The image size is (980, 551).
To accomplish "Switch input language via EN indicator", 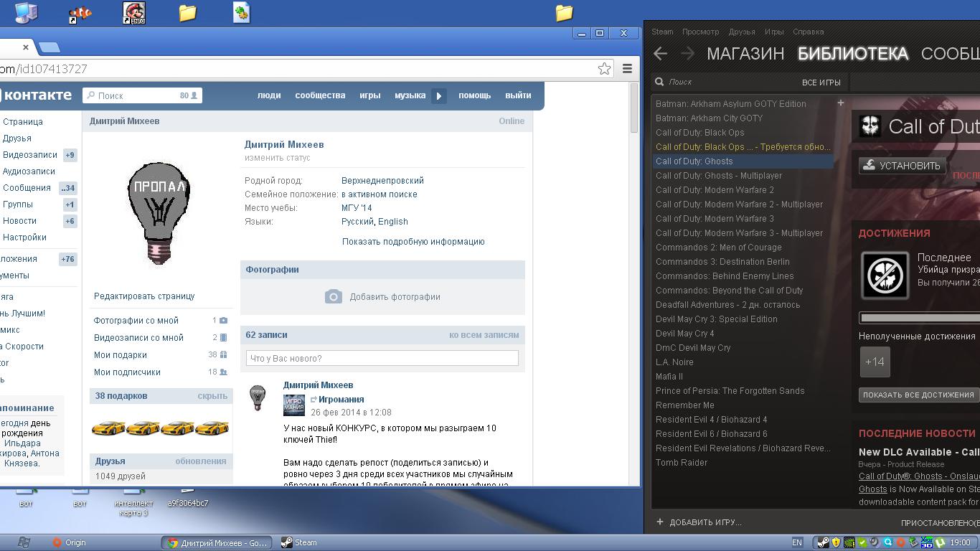I will click(797, 542).
